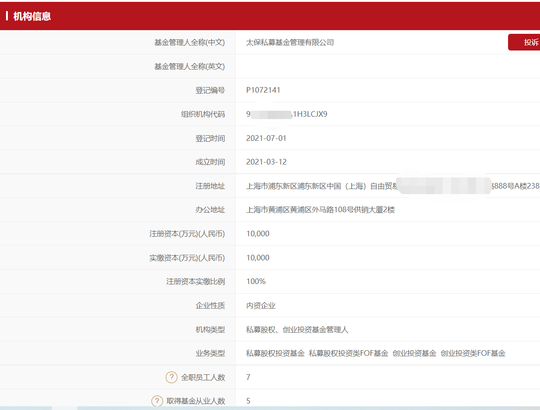Select business type 创业投资类FOF基金
Viewport: 540px width, 410px height.
tap(473, 353)
